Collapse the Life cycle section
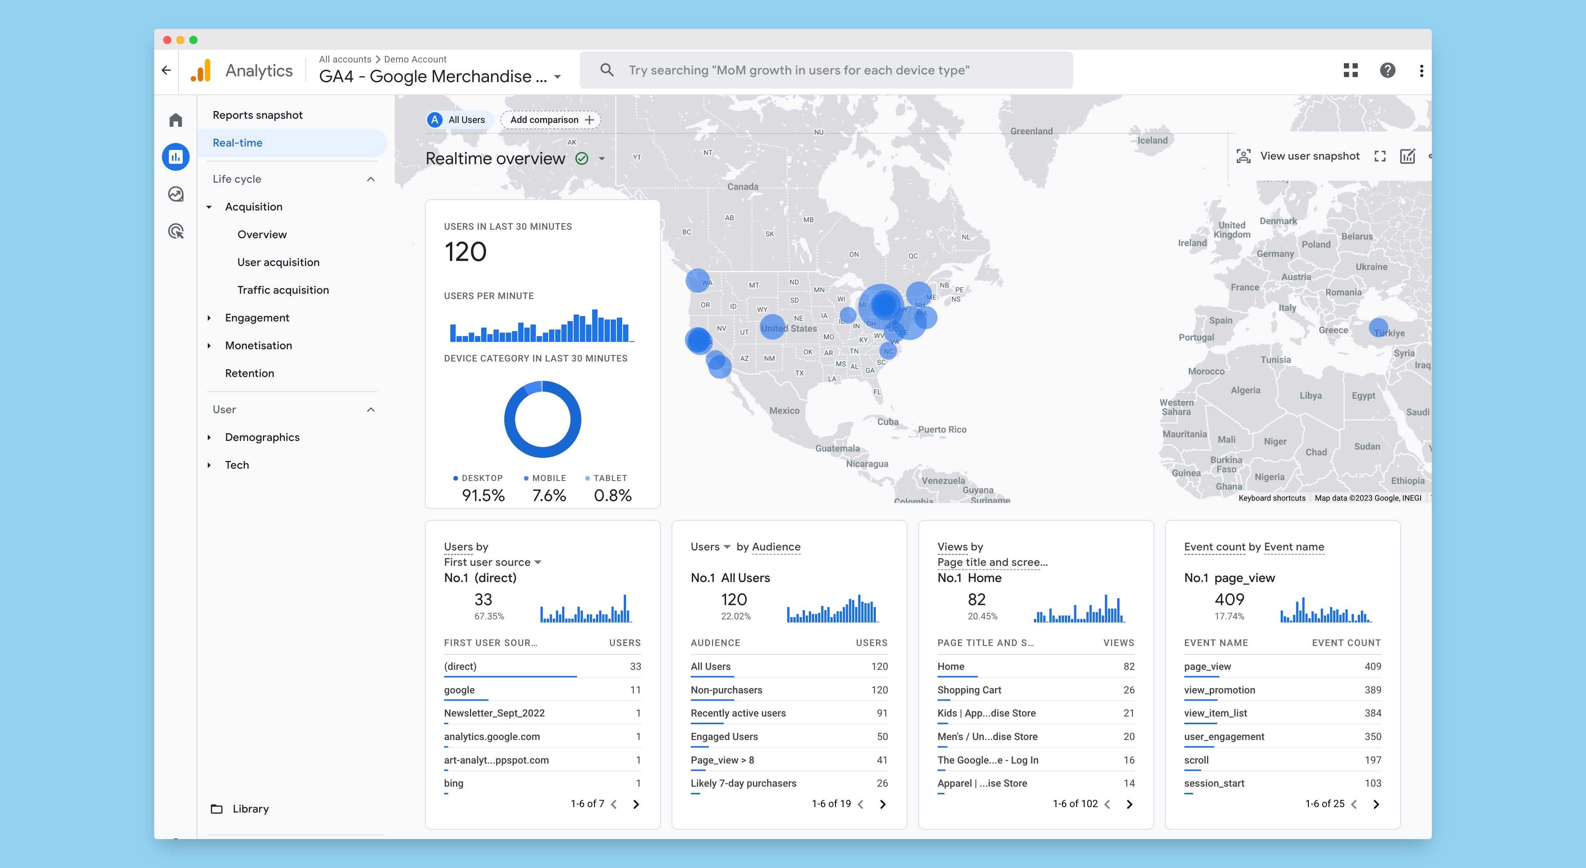 [x=370, y=179]
